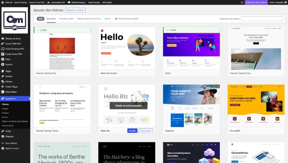
Task: Open the Médias library
Action: coord(10,81)
